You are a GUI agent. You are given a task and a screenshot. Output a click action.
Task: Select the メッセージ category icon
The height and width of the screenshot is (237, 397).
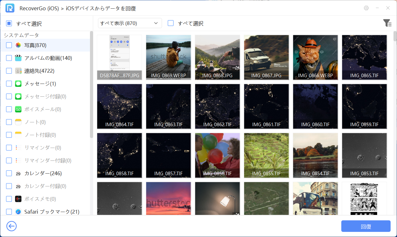click(18, 84)
